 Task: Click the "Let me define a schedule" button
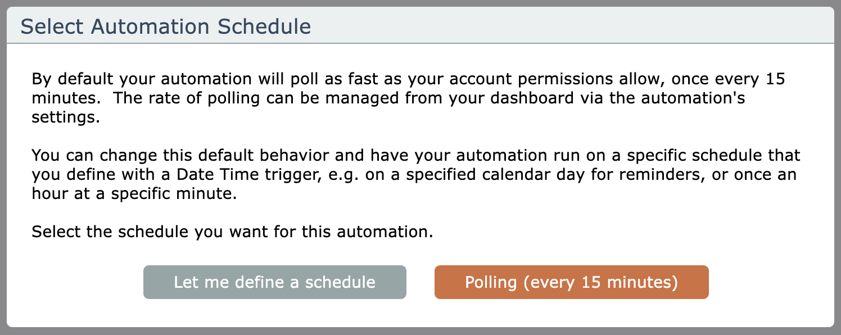click(x=274, y=282)
